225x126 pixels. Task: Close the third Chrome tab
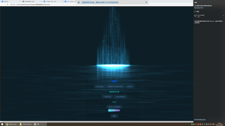(62, 2)
